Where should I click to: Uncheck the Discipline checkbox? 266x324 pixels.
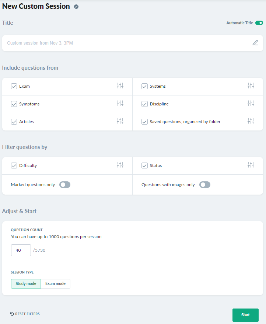pos(144,104)
